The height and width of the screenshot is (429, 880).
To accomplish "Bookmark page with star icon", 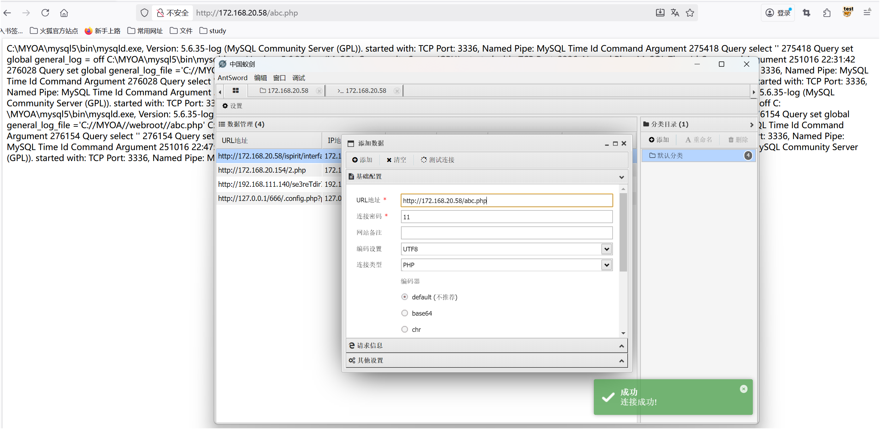I will tap(690, 13).
